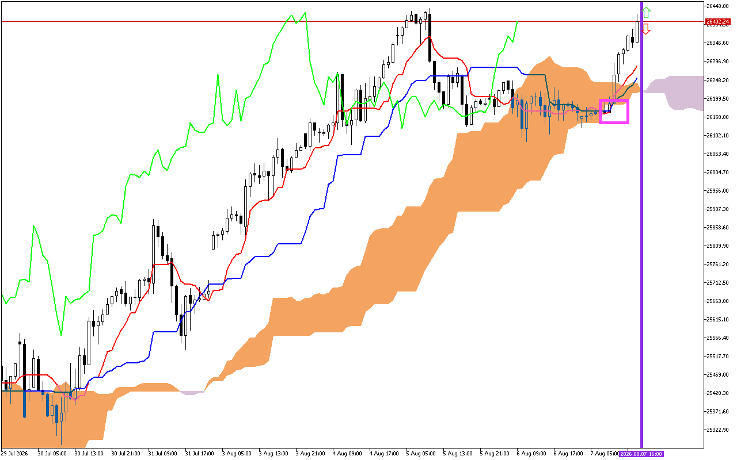Click price level 26296.90 on the scale
737x460 pixels.
pyautogui.click(x=717, y=62)
